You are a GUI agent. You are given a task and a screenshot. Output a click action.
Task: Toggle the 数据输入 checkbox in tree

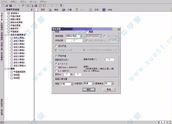pyautogui.click(x=9, y=13)
